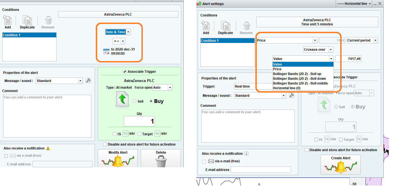Select Condition 1 in Alert settings list
420x186 pixels.
pos(228,41)
